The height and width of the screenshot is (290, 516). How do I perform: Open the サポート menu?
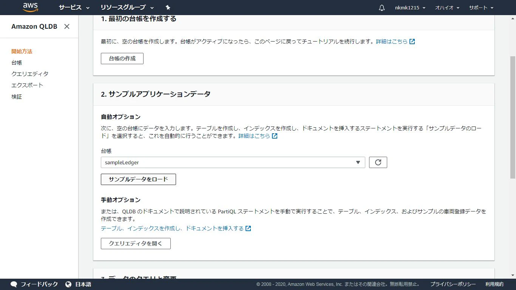click(x=481, y=8)
